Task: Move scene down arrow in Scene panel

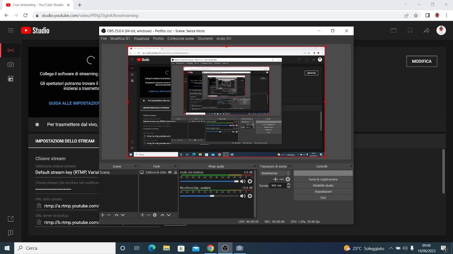Action: click(122, 215)
